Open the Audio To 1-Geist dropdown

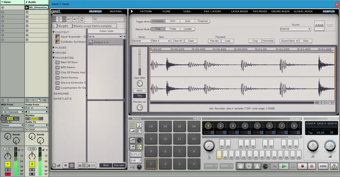[36, 125]
